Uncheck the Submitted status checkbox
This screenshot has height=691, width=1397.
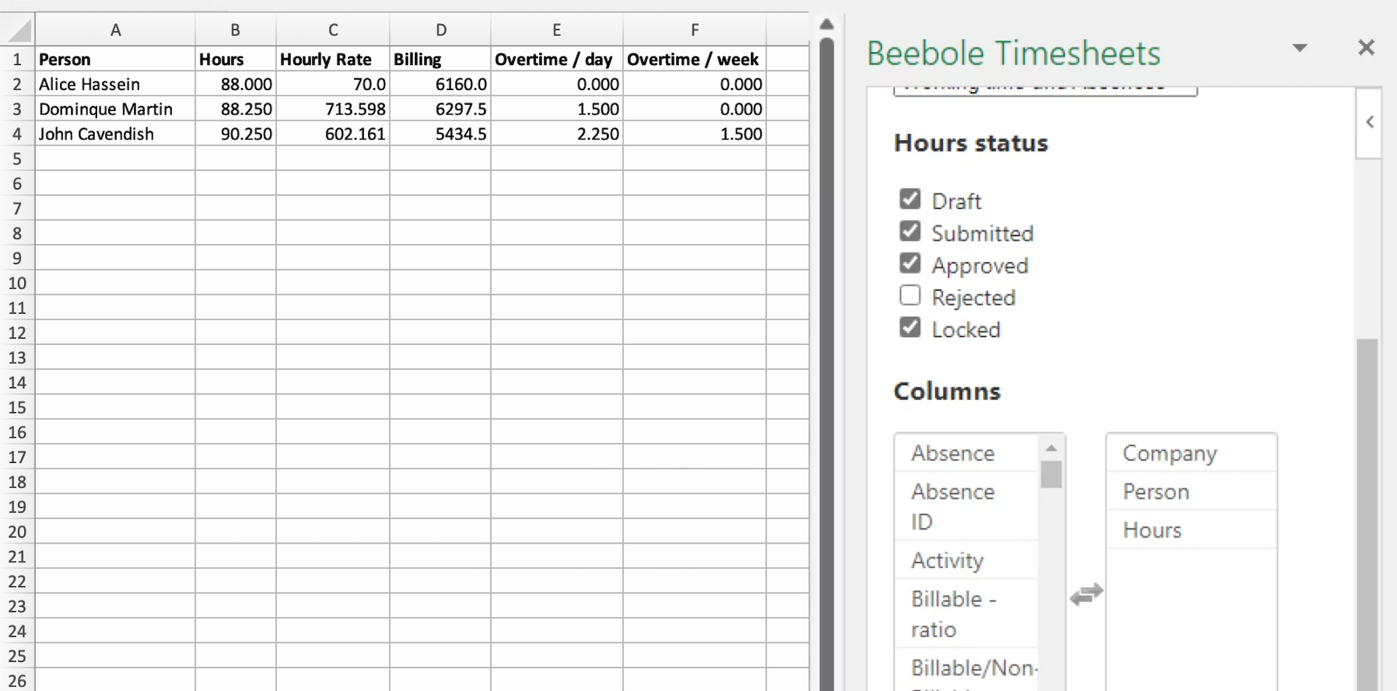tap(909, 231)
